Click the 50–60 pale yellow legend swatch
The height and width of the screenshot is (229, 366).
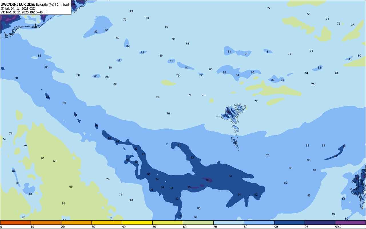[168, 222]
